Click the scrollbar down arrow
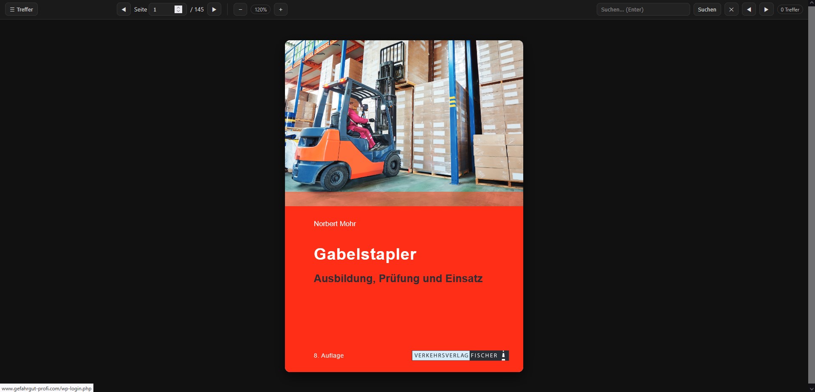815x392 pixels. pyautogui.click(x=811, y=389)
